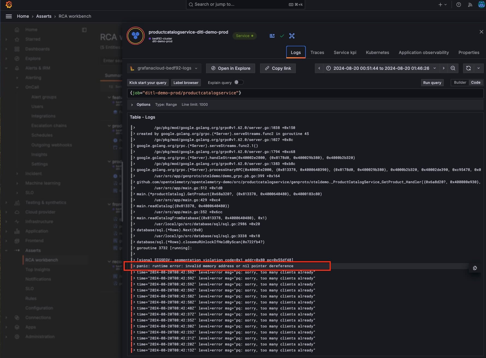Click the clock icon in the time picker

tap(328, 68)
